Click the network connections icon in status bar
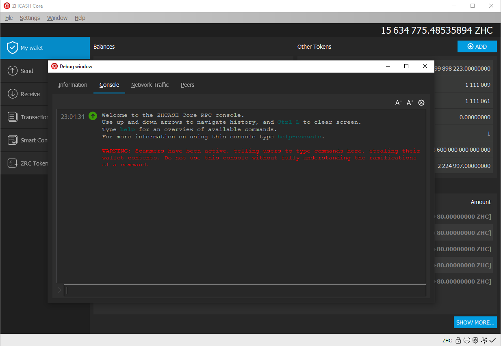 484,340
